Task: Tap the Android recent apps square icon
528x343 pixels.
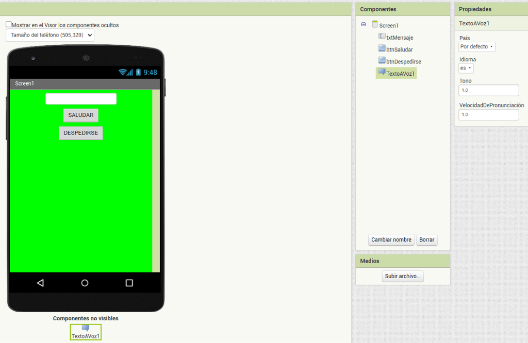Action: tap(129, 283)
